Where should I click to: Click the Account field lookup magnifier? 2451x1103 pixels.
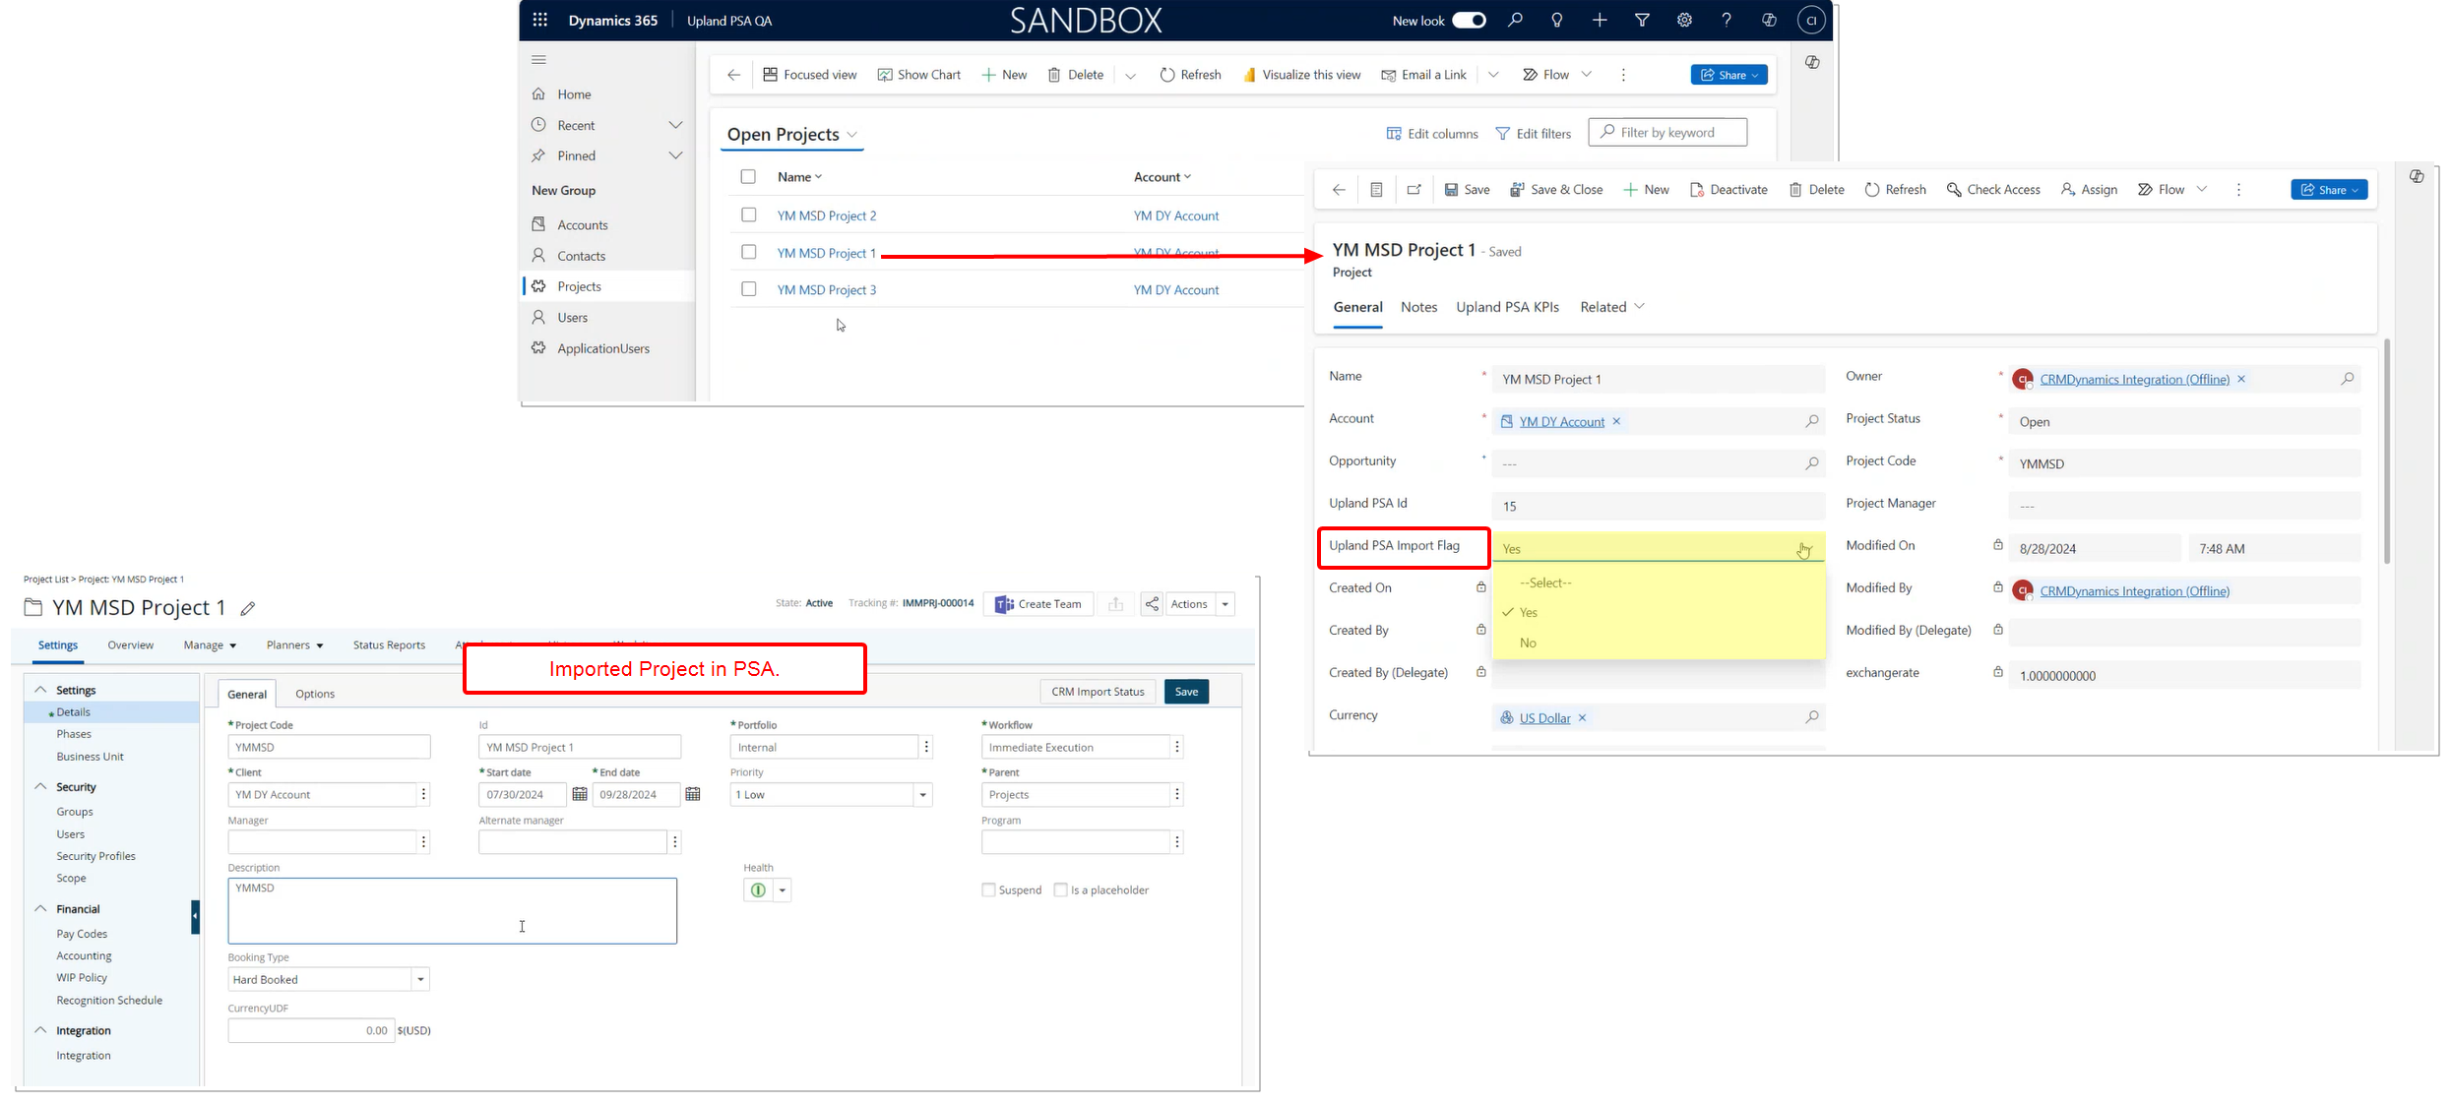point(1811,422)
